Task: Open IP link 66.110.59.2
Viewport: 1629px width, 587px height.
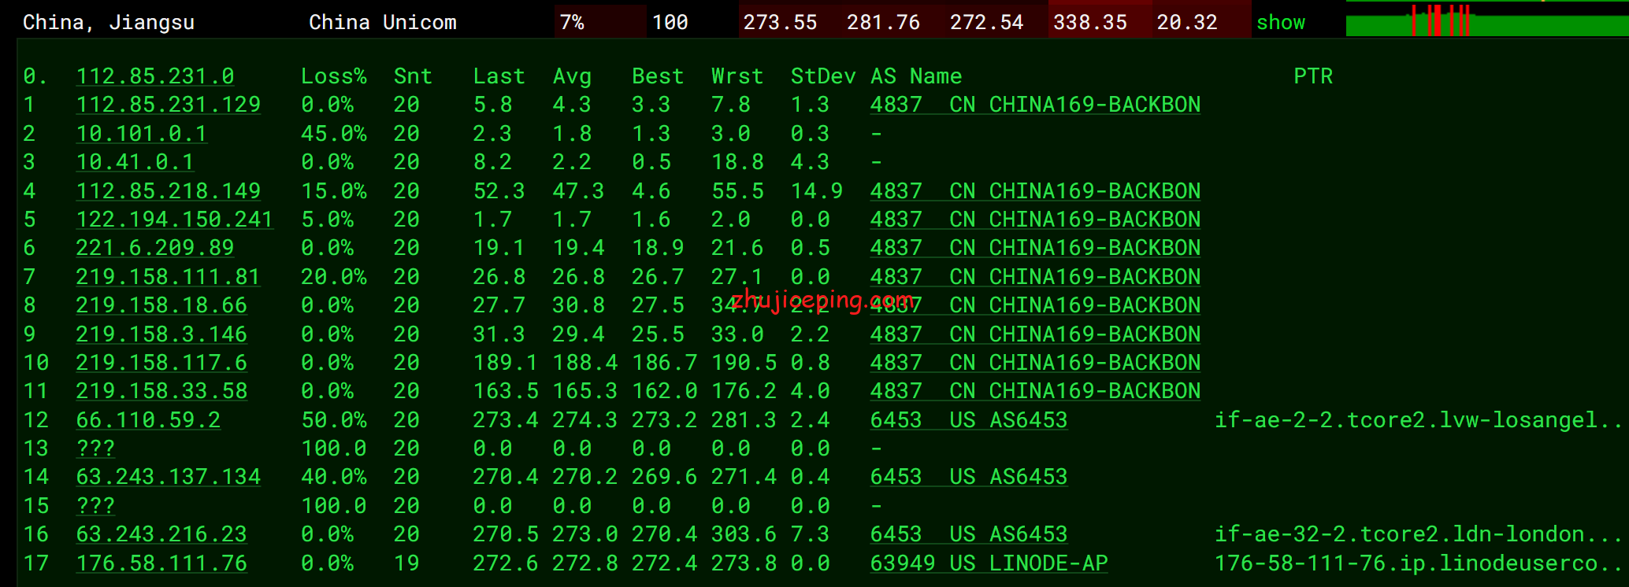Action: coord(148,420)
